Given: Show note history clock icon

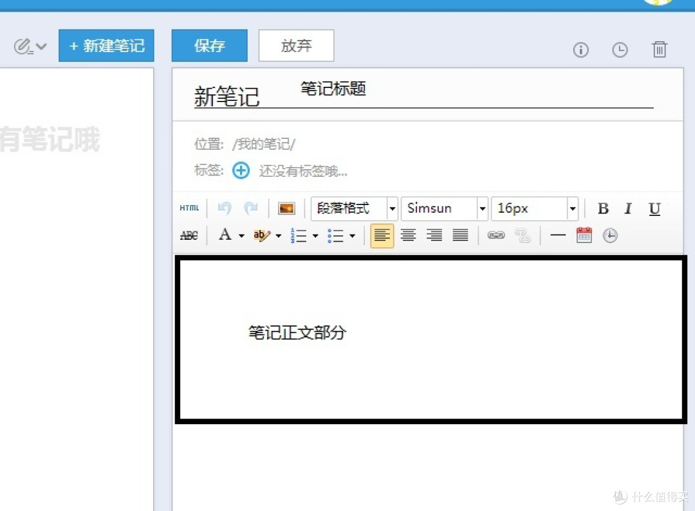Looking at the screenshot, I should coord(620,49).
